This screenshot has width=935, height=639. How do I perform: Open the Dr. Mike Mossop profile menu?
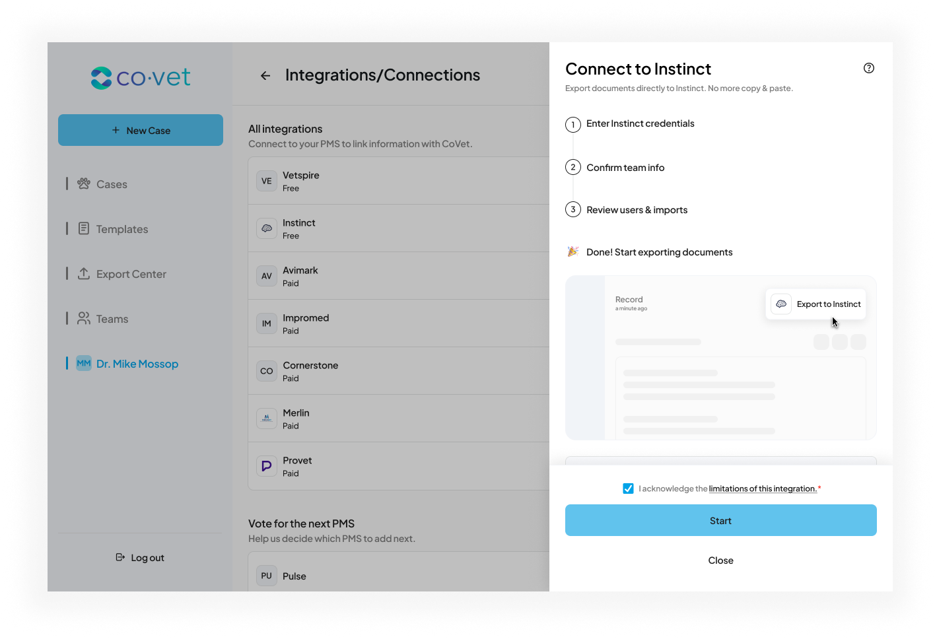tap(127, 364)
